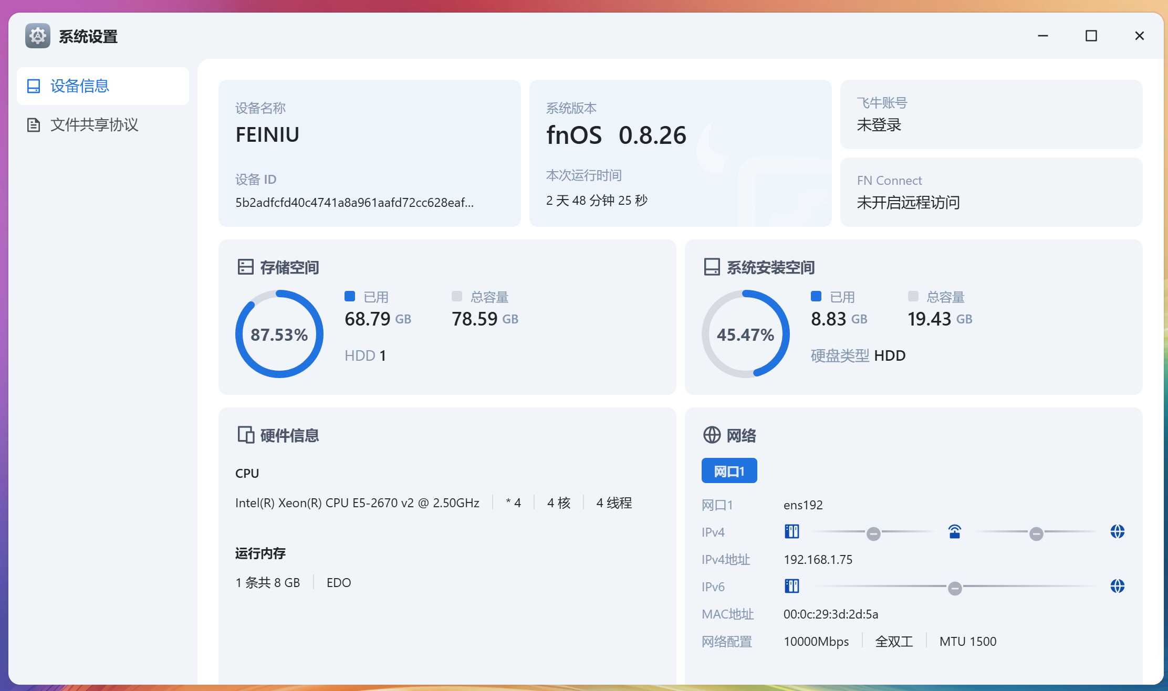Click the system install space icon
1168x691 pixels.
[712, 267]
